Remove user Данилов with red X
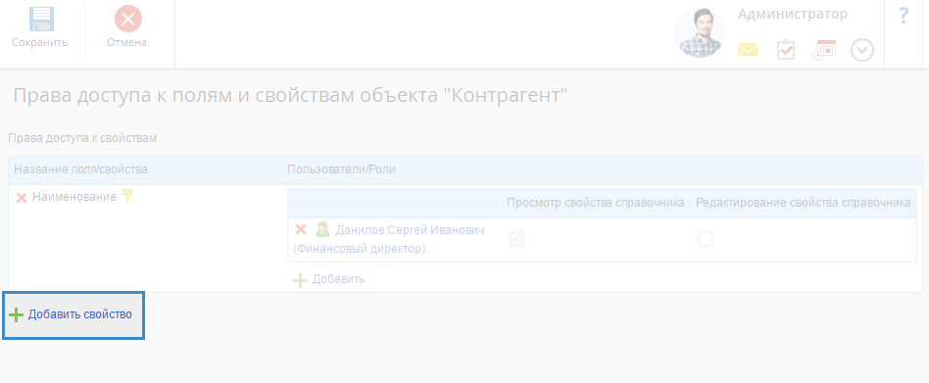This screenshot has width=929, height=383. pos(301,229)
